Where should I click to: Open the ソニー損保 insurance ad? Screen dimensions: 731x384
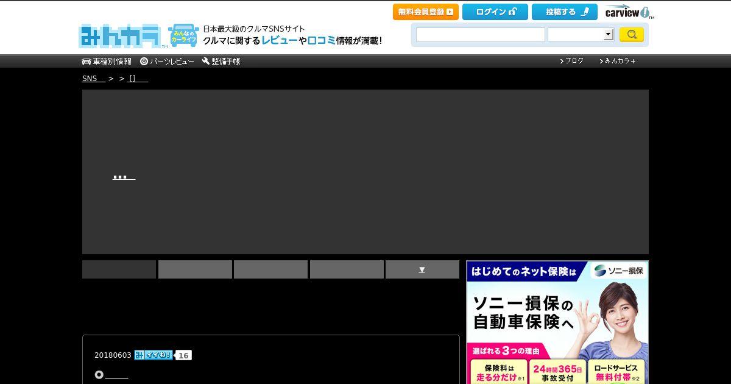557,322
